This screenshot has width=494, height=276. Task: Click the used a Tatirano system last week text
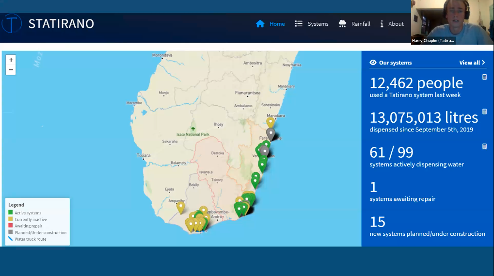tap(415, 95)
